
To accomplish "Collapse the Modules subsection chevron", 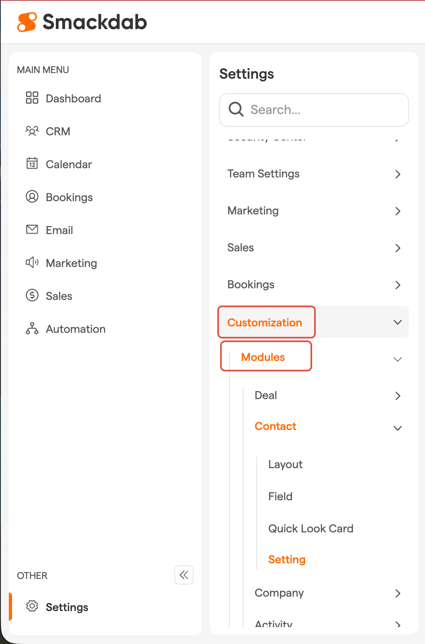I will click(x=397, y=359).
